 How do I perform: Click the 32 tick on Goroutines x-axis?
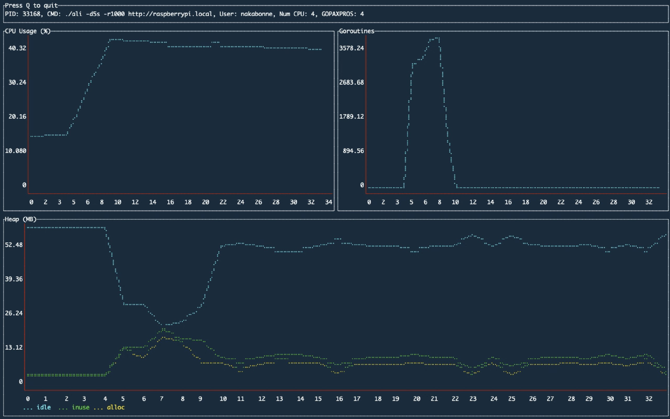pos(649,202)
